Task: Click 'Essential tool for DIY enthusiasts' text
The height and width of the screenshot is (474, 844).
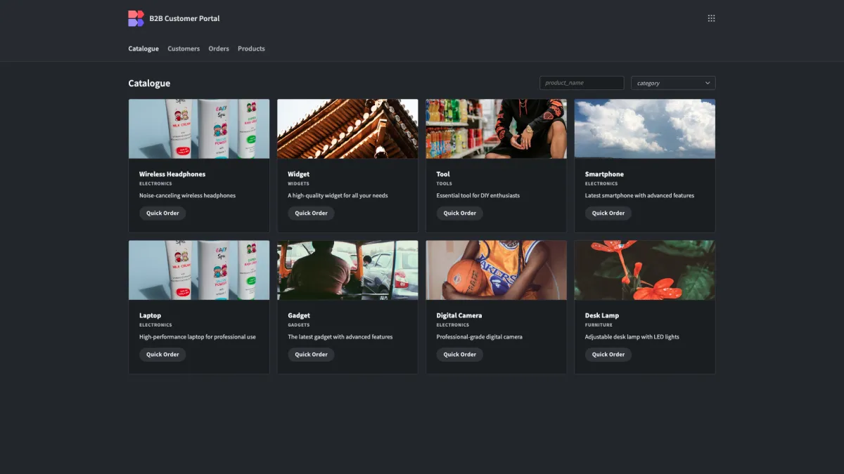Action: coord(478,196)
